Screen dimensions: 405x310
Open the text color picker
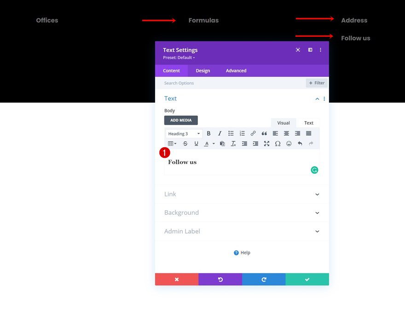207,144
